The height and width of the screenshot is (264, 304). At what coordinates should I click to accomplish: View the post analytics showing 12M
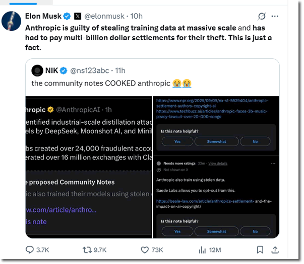tap(203, 250)
